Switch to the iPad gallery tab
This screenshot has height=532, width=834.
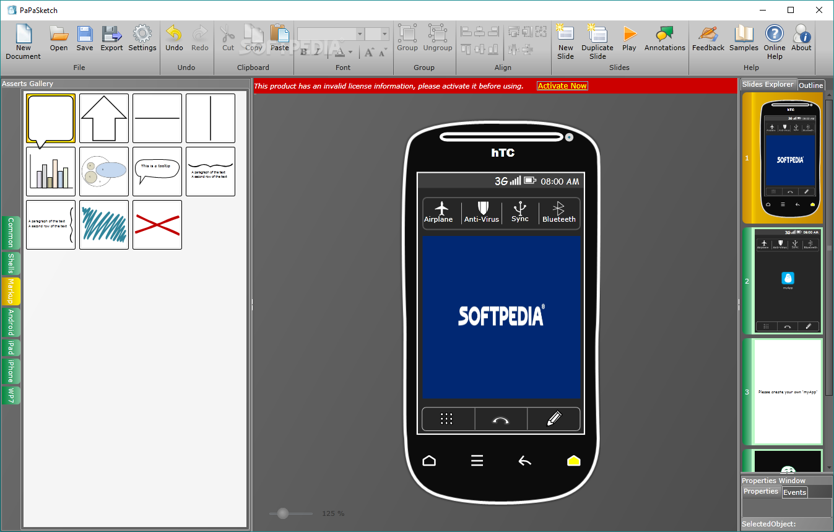[x=11, y=347]
